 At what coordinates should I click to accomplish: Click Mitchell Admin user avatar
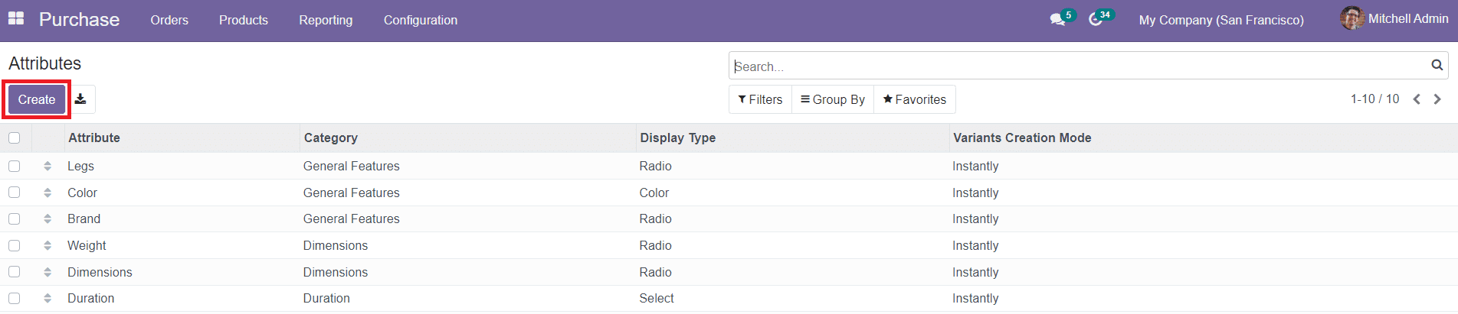(1352, 19)
